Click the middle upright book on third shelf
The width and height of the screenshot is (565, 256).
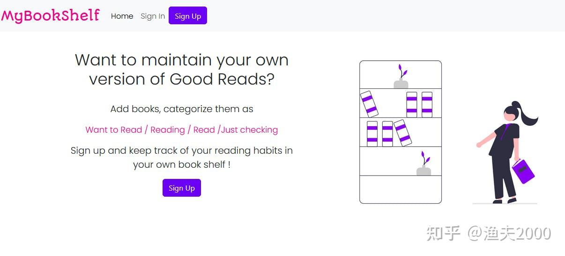coord(387,134)
